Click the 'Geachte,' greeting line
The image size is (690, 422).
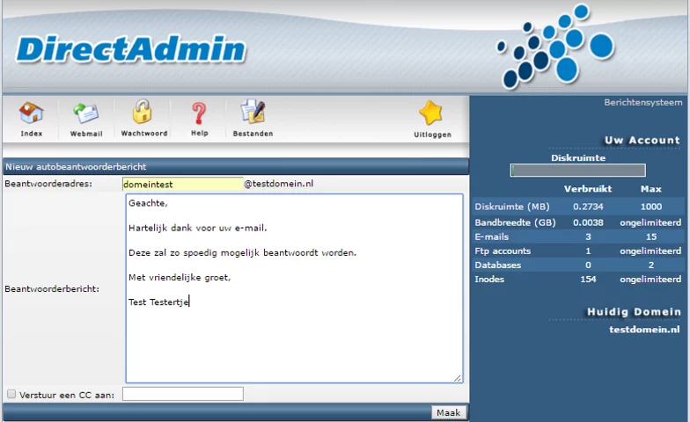[148, 203]
